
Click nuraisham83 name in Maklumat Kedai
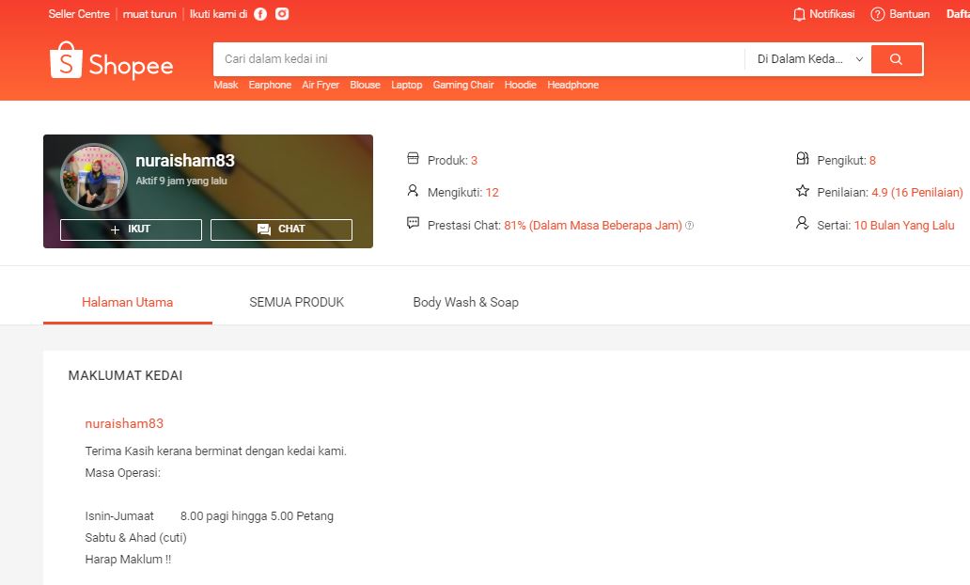[124, 423]
